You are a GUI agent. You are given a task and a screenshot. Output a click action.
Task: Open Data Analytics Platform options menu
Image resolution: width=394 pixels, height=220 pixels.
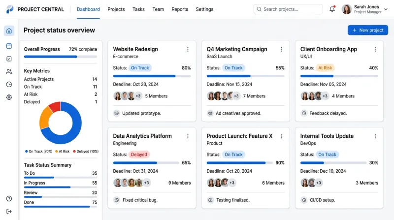188,136
